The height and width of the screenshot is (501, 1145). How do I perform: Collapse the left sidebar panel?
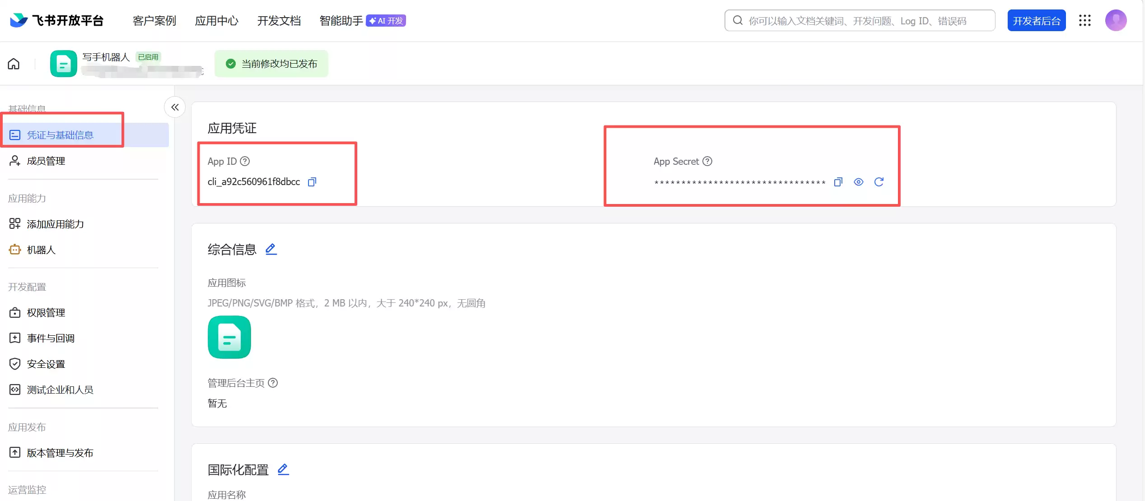pyautogui.click(x=174, y=107)
